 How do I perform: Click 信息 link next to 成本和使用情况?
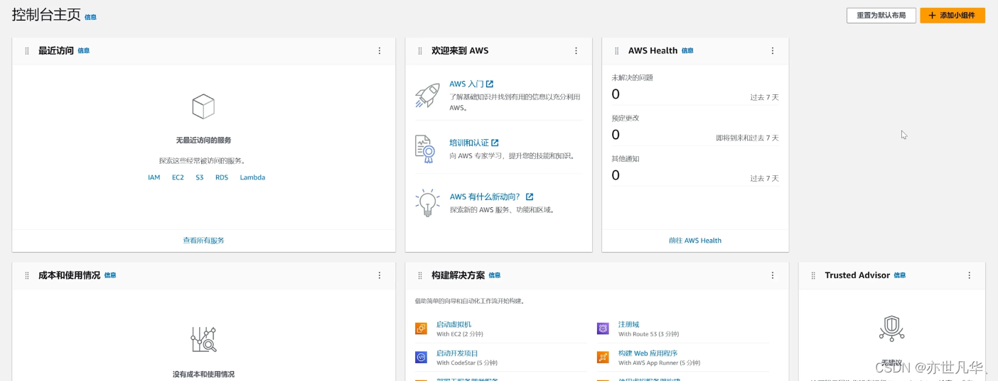pyautogui.click(x=110, y=275)
